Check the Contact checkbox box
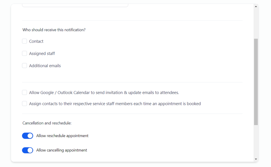The height and width of the screenshot is (167, 271). coord(25,41)
